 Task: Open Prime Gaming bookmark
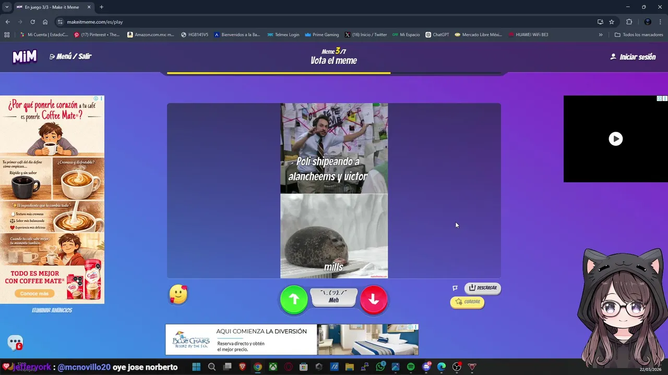[x=322, y=35]
